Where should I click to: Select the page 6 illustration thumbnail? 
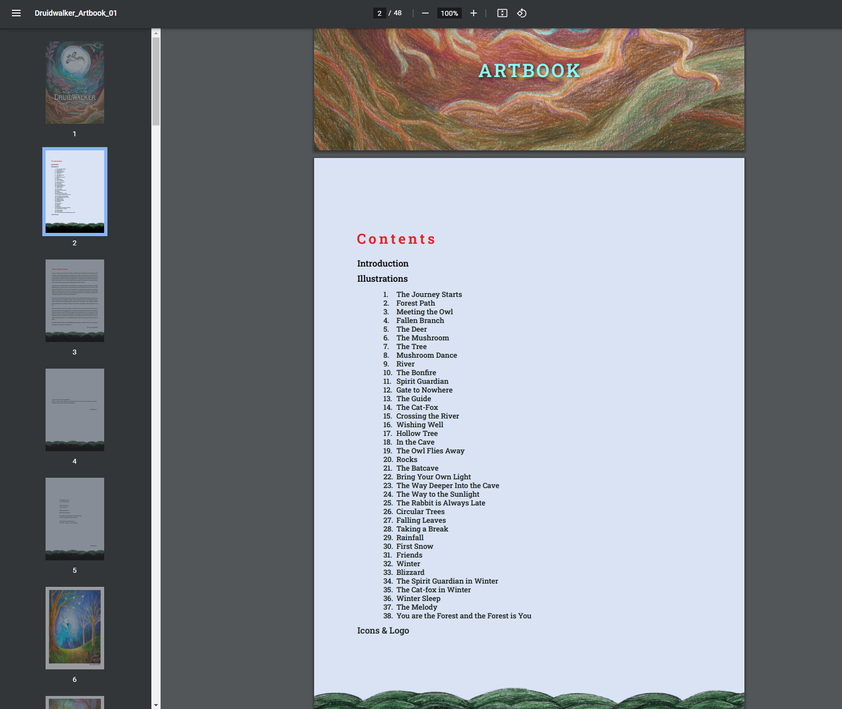point(74,628)
